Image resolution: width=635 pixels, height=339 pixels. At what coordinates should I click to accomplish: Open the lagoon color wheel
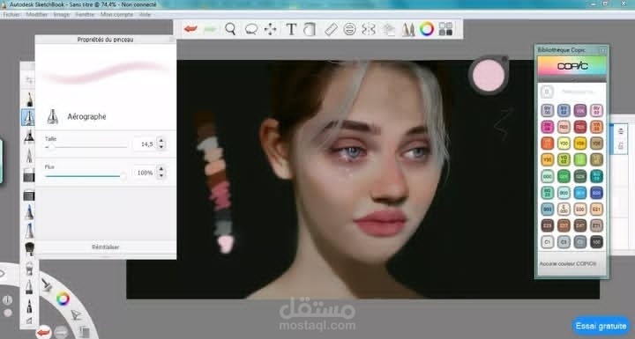(63, 299)
